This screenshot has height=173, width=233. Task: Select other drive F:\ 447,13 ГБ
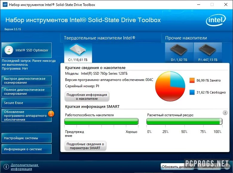[208, 52]
